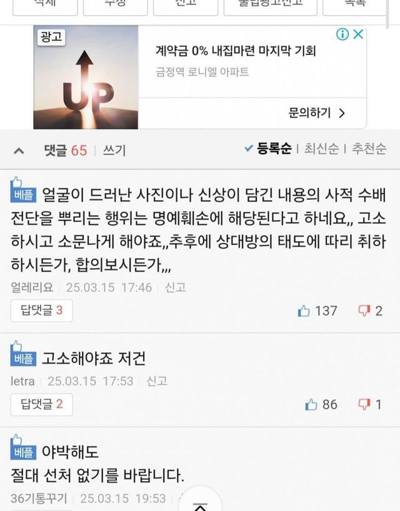Screen dimensions: 400x511
Task: Upvote letra's comment with 86 likes
Action: pyautogui.click(x=311, y=405)
